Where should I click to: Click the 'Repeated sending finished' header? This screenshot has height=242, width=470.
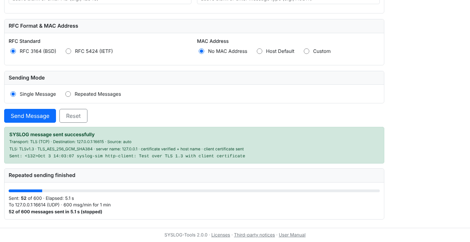click(42, 175)
